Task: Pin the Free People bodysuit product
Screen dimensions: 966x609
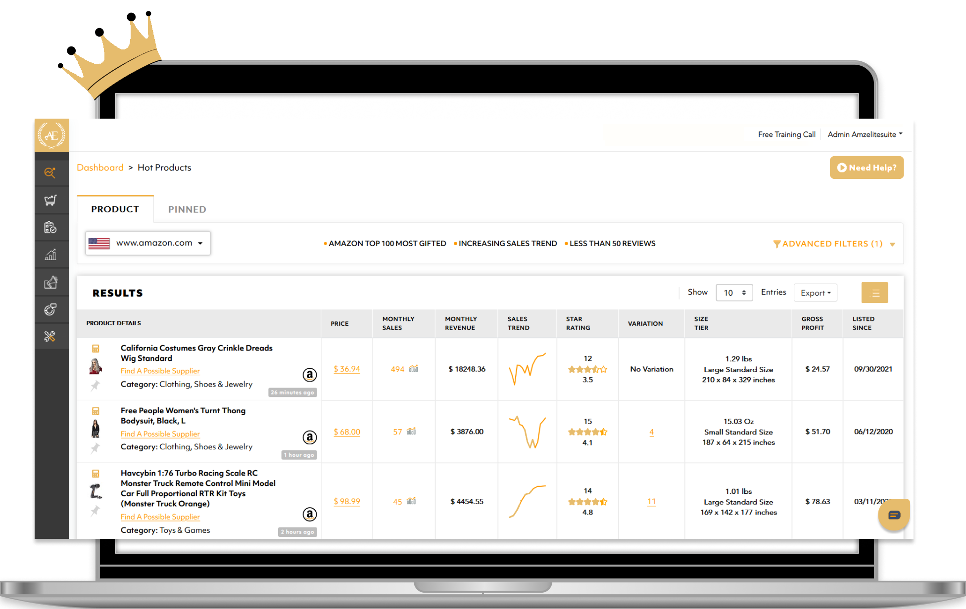Action: pyautogui.click(x=95, y=448)
